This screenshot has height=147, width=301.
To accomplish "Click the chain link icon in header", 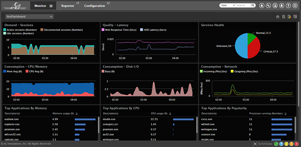I will click(x=268, y=6).
